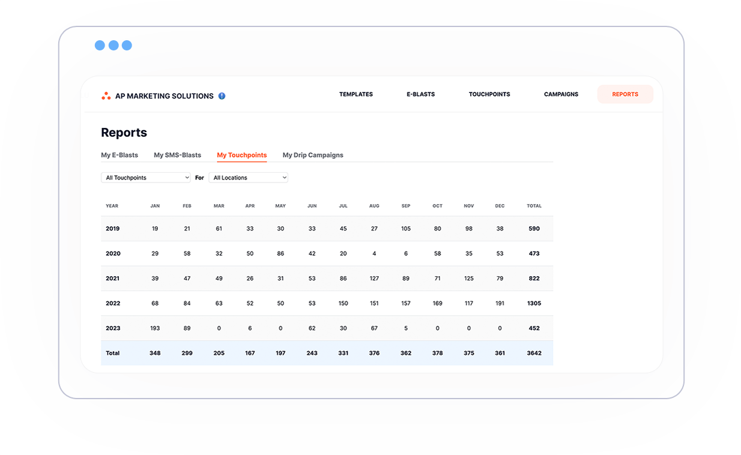Click the Reports page heading
This screenshot has width=741, height=455.
tap(124, 133)
